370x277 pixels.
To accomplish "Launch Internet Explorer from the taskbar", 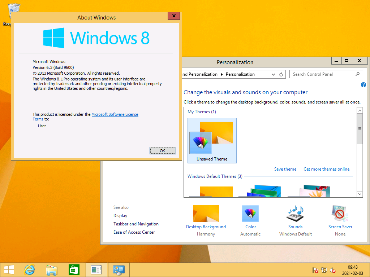I will [x=29, y=270].
